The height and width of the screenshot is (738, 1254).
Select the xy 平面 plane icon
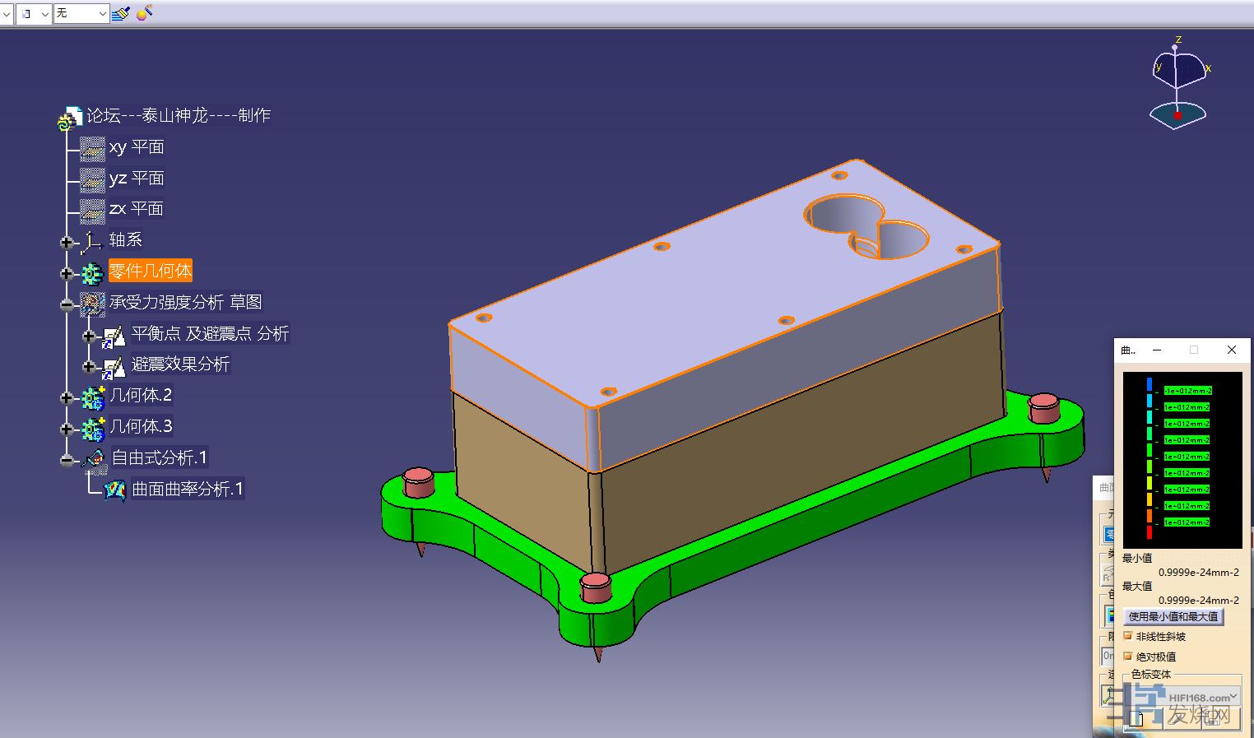92,148
